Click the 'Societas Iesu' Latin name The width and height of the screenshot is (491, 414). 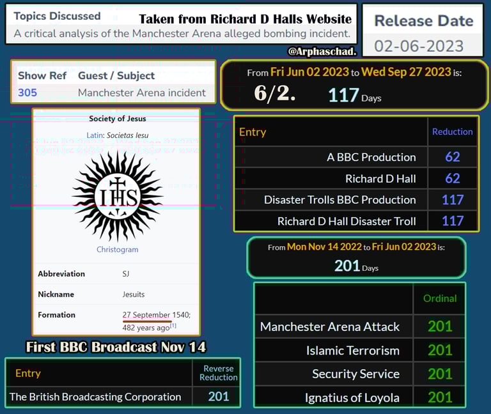[127, 135]
